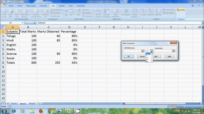Click the Constraint input field

[x=163, y=51]
